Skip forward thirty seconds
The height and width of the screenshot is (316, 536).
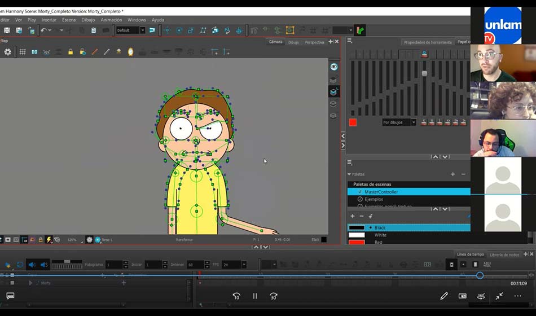click(274, 296)
